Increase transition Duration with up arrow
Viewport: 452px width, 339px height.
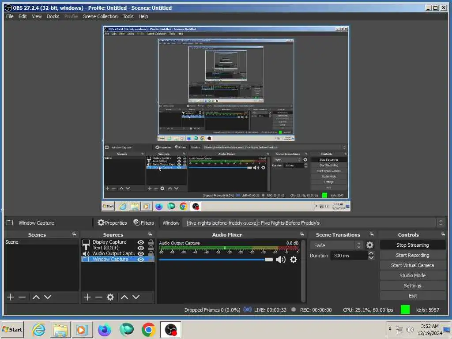point(371,253)
